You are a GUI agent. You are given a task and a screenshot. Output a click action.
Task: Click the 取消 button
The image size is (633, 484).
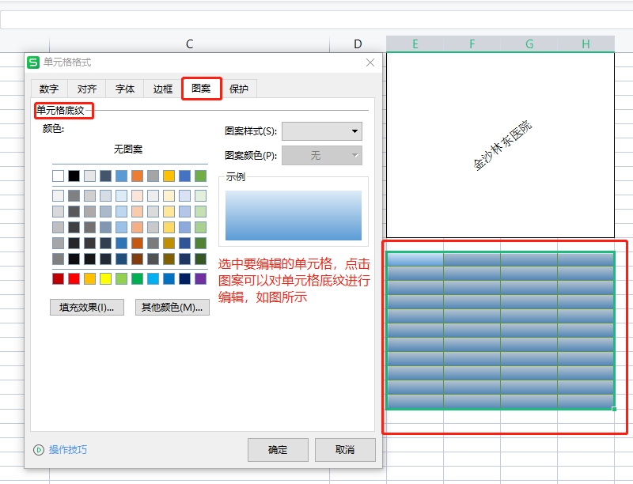click(345, 450)
